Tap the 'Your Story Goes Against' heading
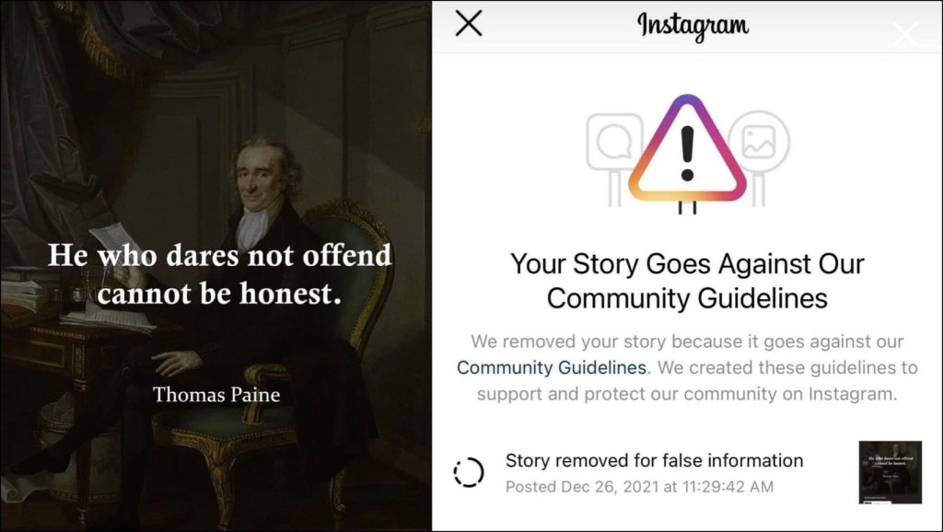The image size is (943, 532). click(x=687, y=281)
